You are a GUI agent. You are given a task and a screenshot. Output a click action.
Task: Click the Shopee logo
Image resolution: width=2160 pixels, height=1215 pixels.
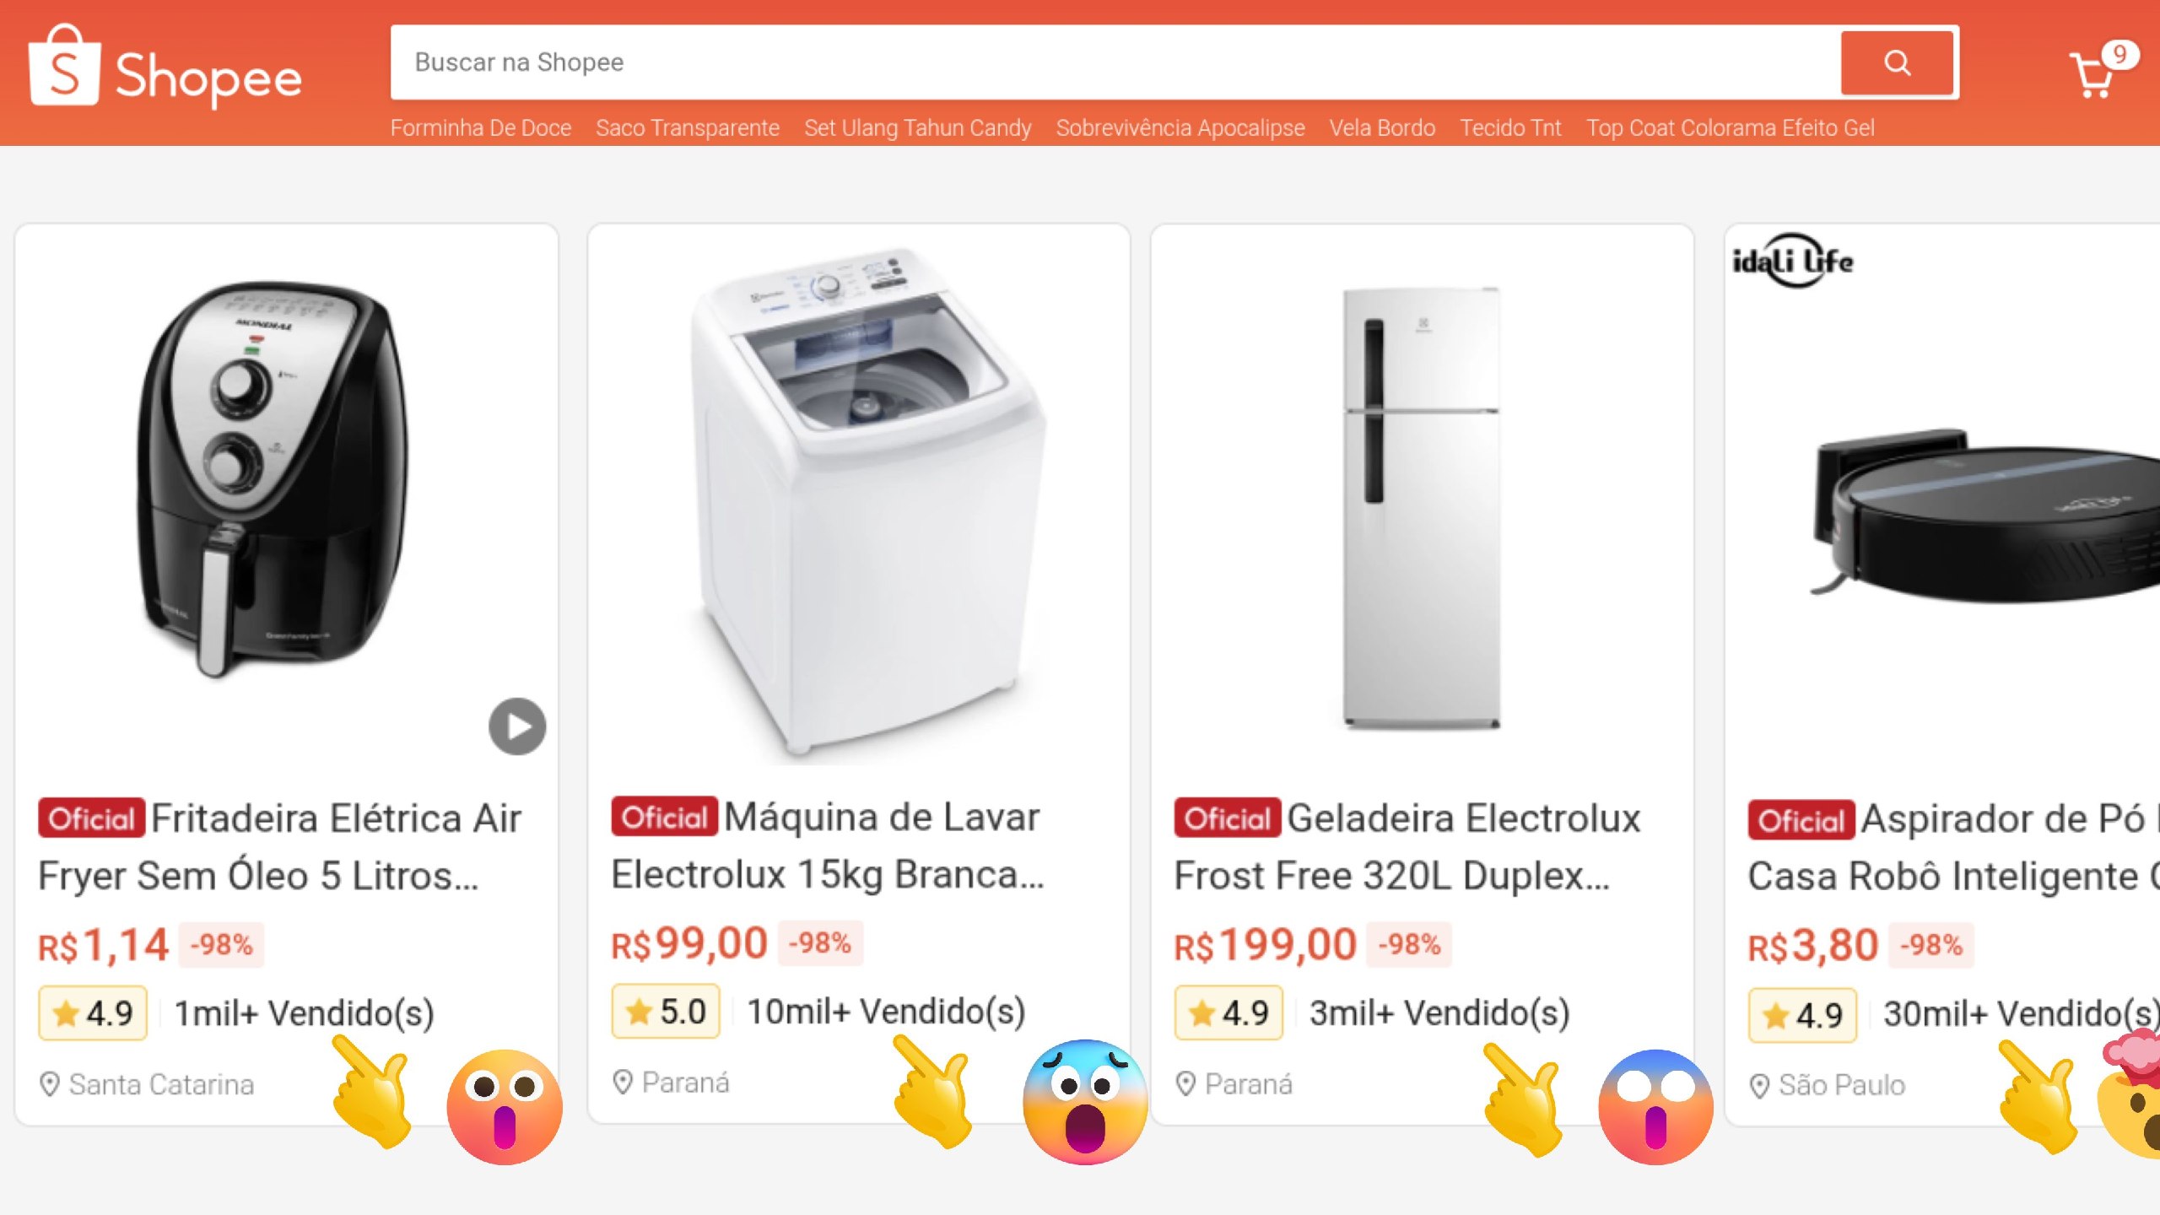pos(165,67)
